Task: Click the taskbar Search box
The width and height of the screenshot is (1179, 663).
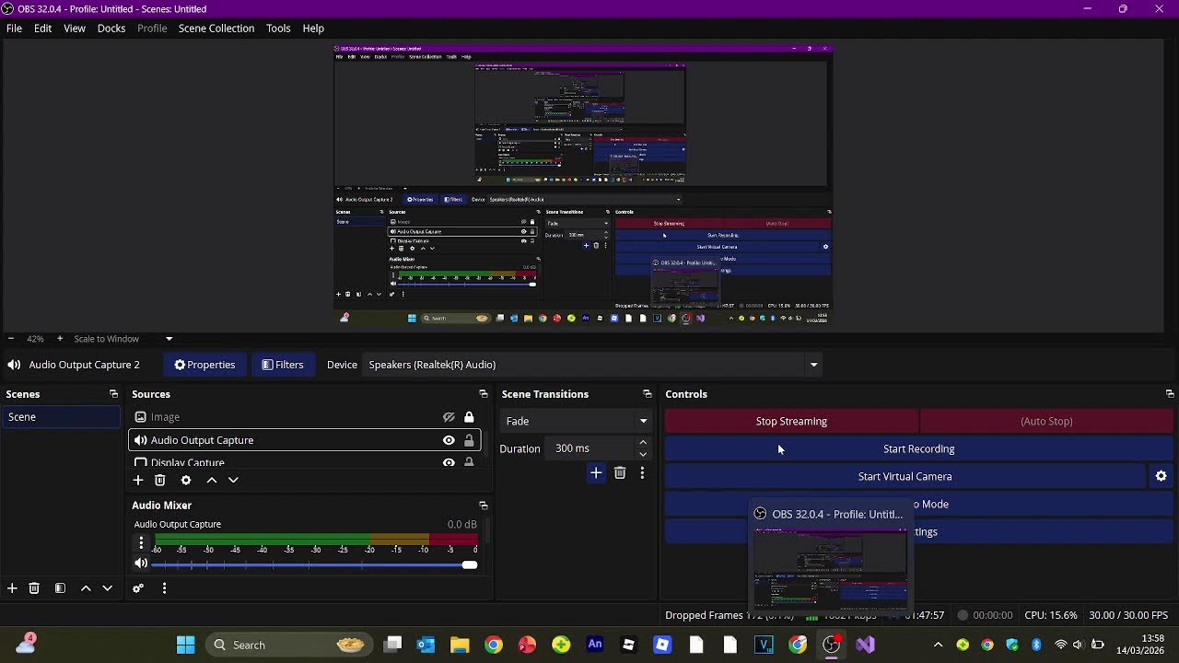Action: click(288, 645)
